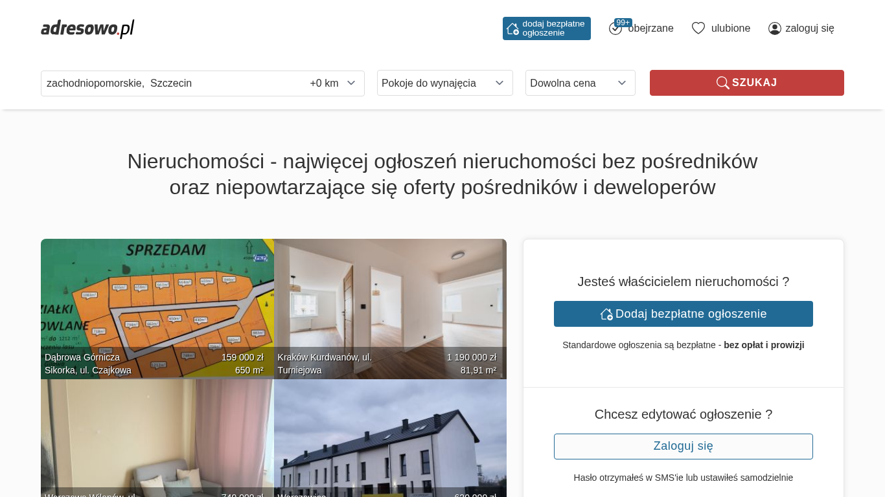Open the Kraków Kurdwanów apartment listing thumbnail
The width and height of the screenshot is (885, 497).
tap(390, 304)
